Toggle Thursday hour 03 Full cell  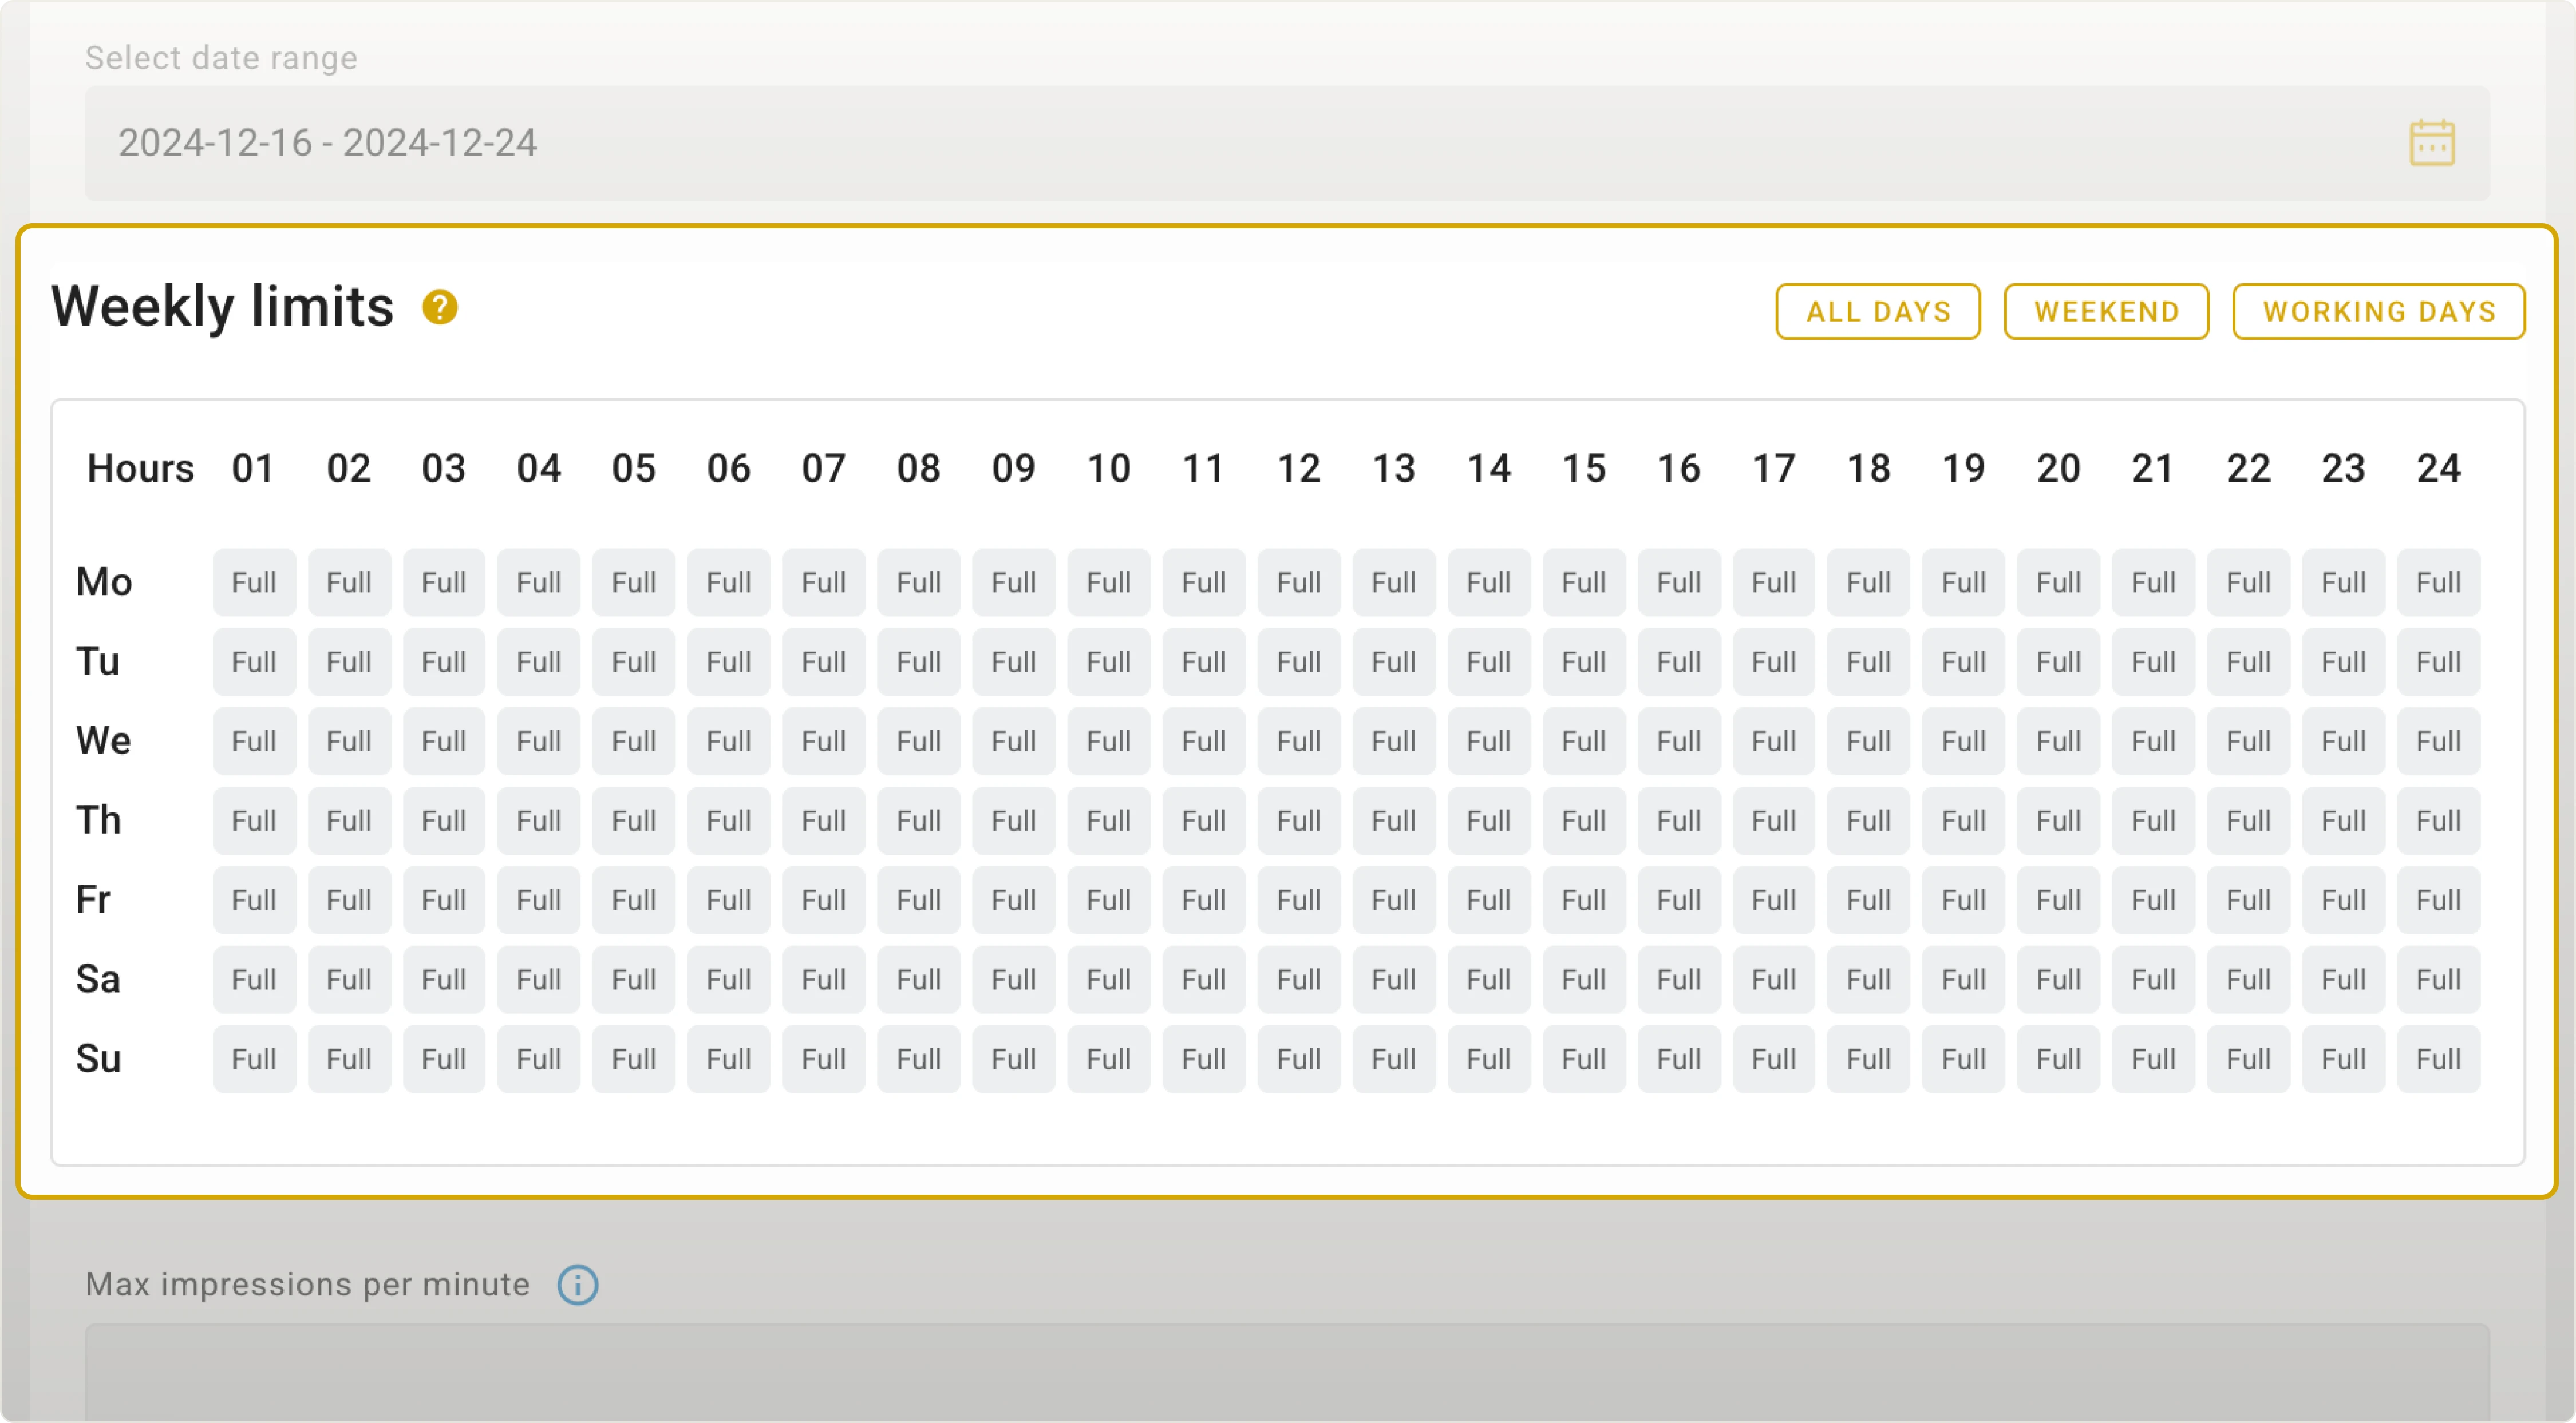click(x=444, y=820)
